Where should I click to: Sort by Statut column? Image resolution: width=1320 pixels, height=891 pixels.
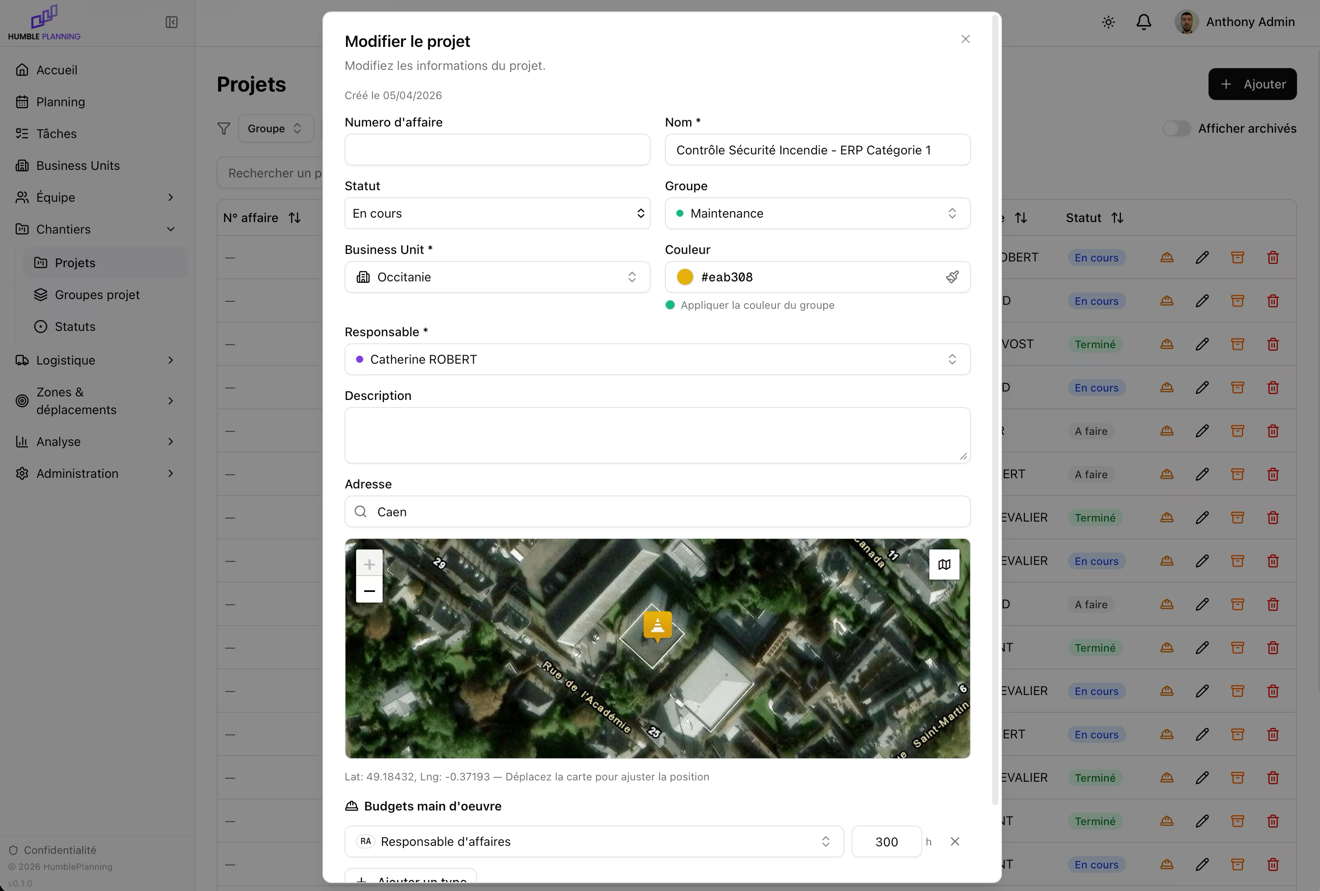(1117, 218)
